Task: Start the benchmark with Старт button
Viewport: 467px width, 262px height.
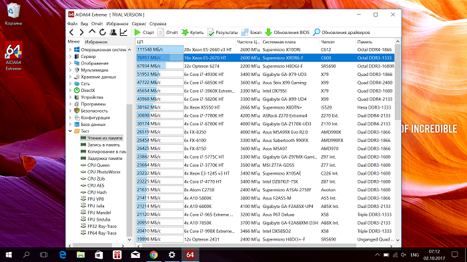Action: coord(144,33)
